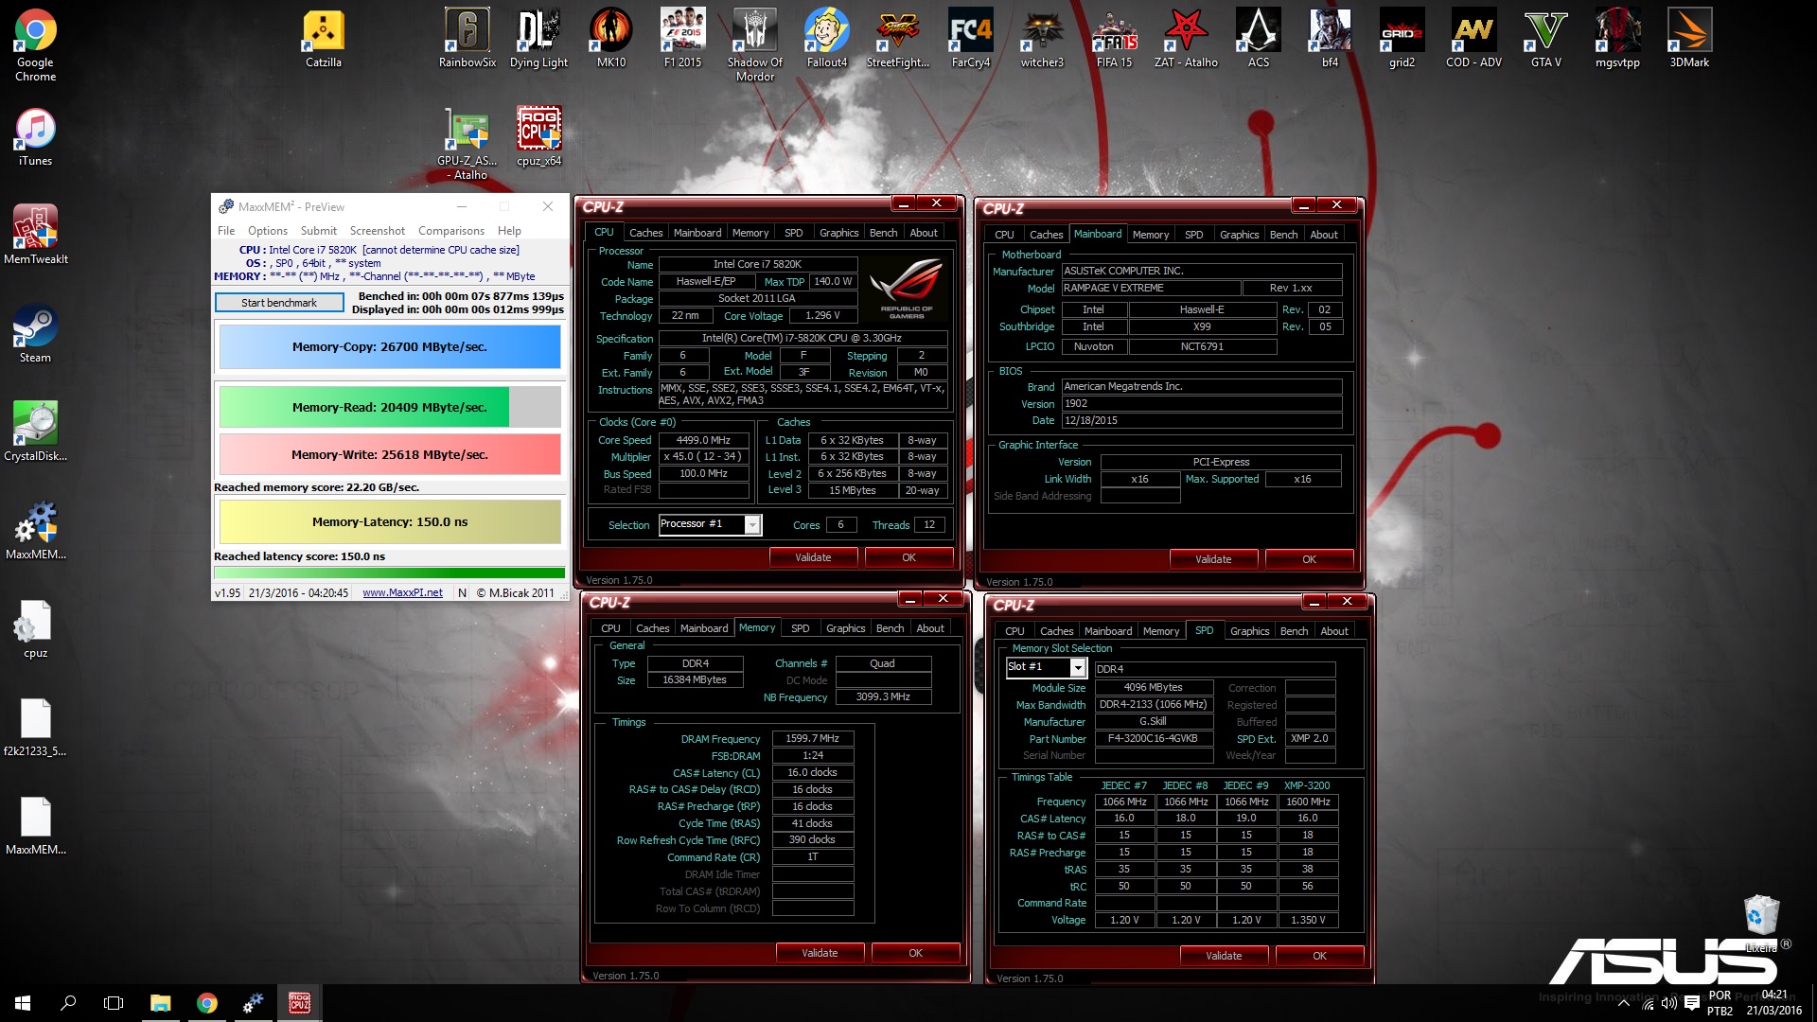Screen dimensions: 1817x1022
Task: Open the ZAT - Atalho shortcut
Action: tap(1186, 39)
